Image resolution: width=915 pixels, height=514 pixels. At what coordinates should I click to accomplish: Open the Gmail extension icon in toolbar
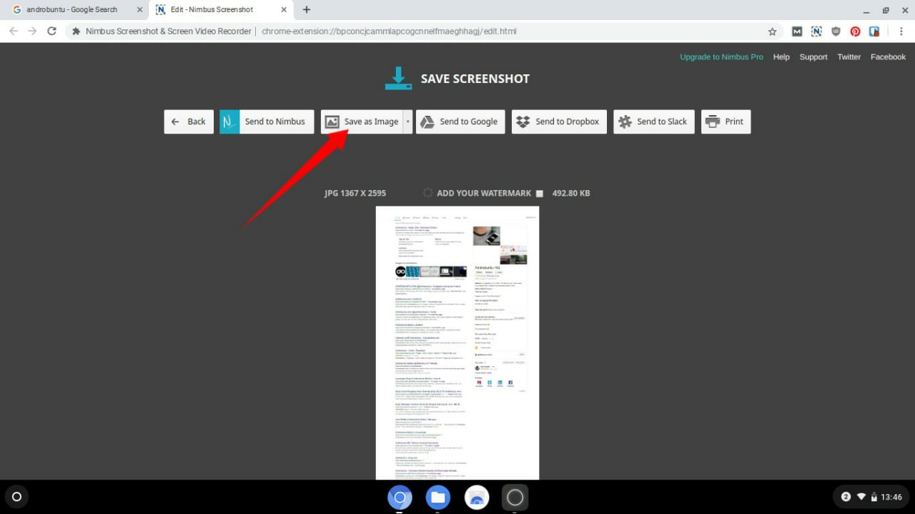(x=797, y=31)
